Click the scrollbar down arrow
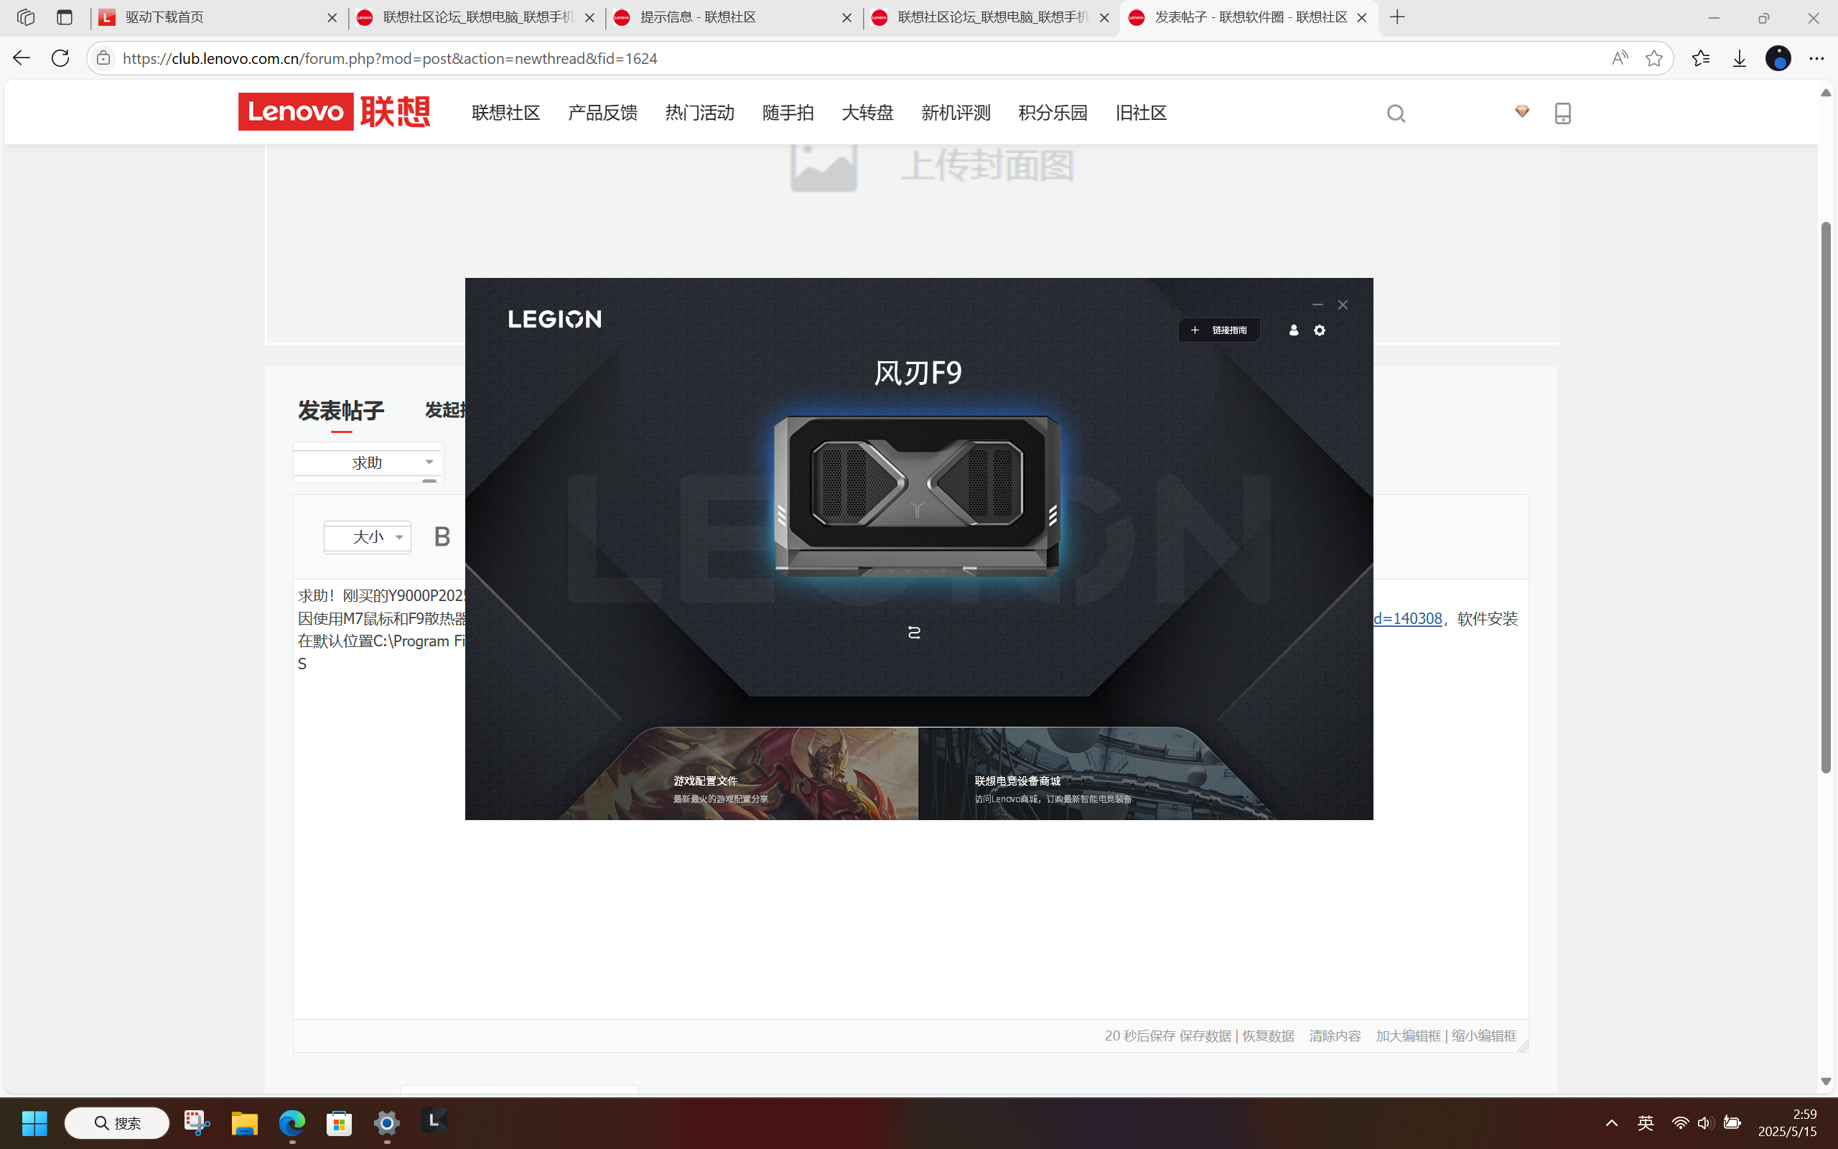The image size is (1838, 1149). pyautogui.click(x=1826, y=1081)
